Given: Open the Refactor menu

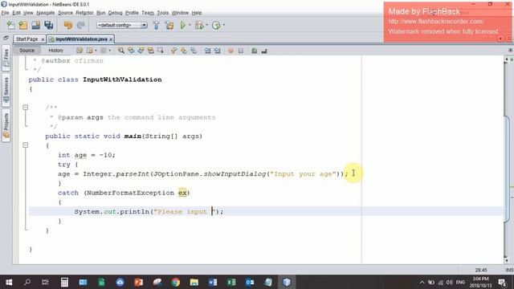Looking at the screenshot, I should point(84,13).
